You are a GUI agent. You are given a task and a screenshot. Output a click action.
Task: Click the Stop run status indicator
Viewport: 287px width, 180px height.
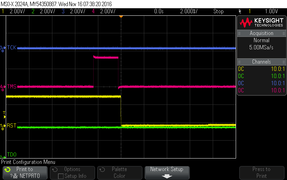(x=218, y=11)
